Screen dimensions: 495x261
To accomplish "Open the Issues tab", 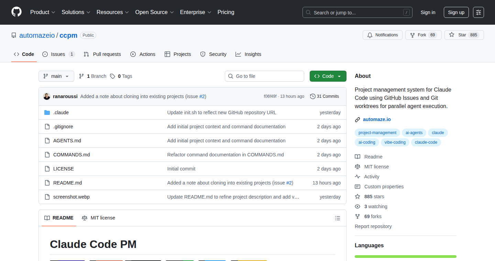I will click(x=58, y=54).
